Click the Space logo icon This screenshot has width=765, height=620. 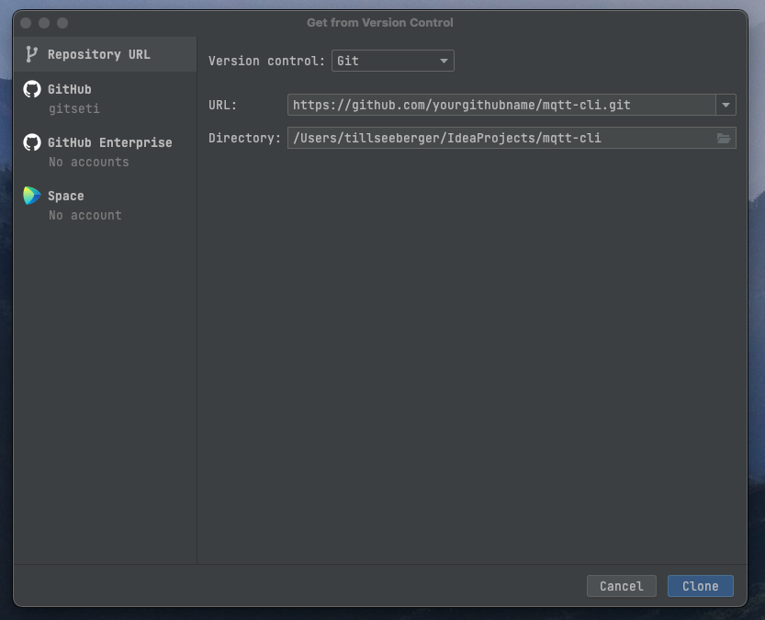[32, 196]
